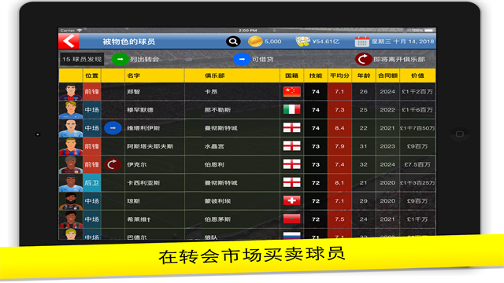Screen dimensions: 504x283
Task: Tap age 21 in 卡西利亚斯 row
Action: pos(363,182)
